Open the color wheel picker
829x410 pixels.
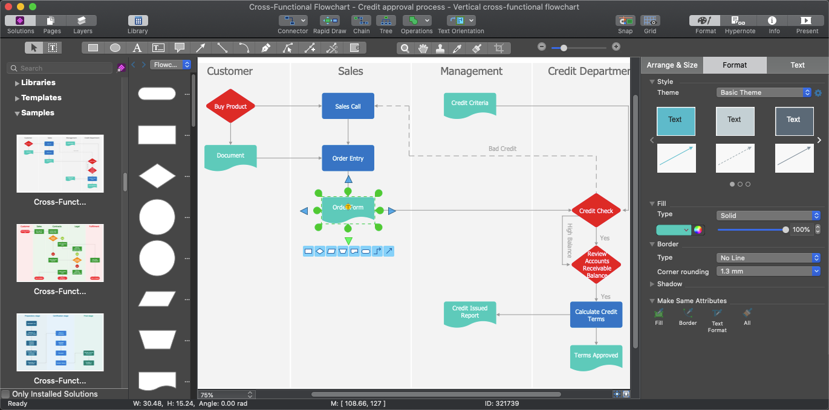(698, 229)
